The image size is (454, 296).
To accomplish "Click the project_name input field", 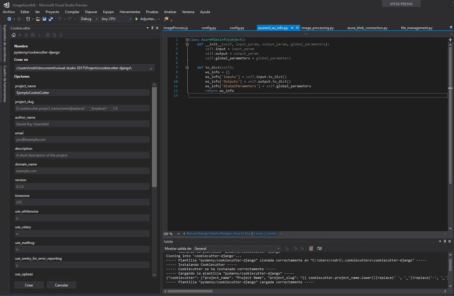I will [x=82, y=93].
